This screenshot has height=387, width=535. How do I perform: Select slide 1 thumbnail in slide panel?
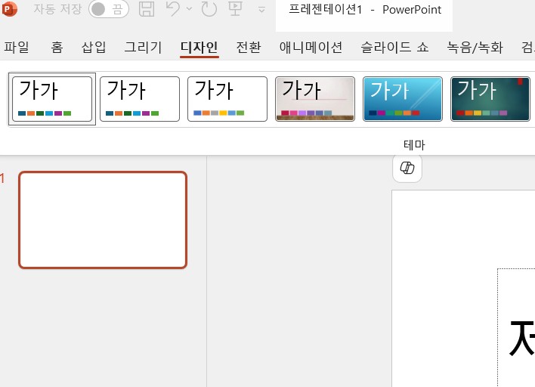[x=103, y=220]
